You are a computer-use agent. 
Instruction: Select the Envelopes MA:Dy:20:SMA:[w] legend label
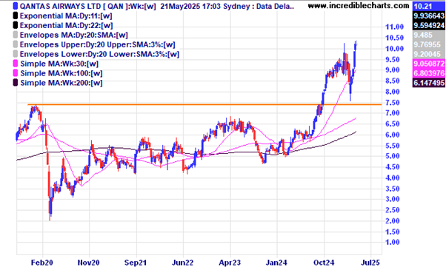tap(73, 35)
